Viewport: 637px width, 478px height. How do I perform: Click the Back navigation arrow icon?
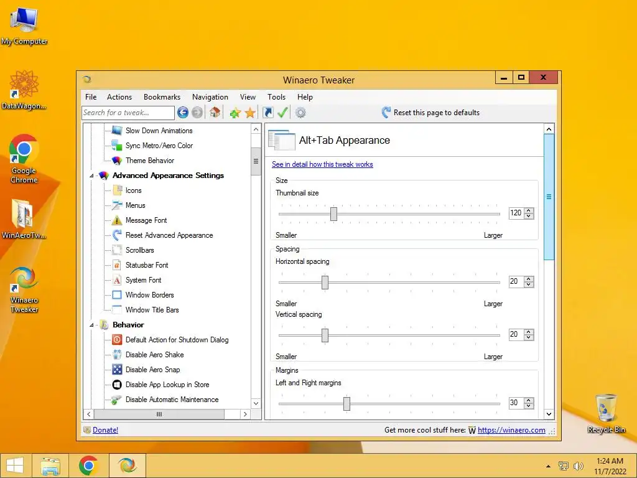coord(183,113)
